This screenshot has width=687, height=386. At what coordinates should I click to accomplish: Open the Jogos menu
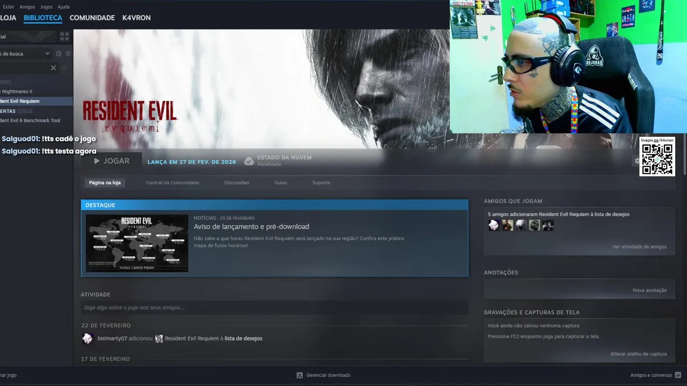click(47, 7)
